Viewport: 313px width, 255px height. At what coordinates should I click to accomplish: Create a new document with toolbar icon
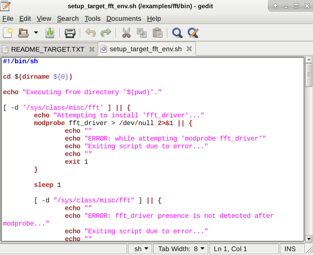(8, 33)
